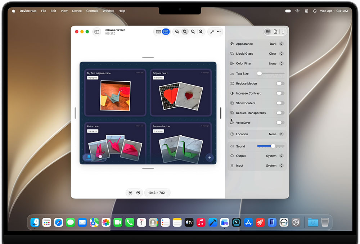The width and height of the screenshot is (360, 244).
Task: Open the Swan collection card photos
Action: tap(181, 149)
